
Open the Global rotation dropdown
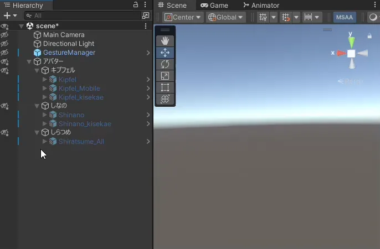point(225,17)
